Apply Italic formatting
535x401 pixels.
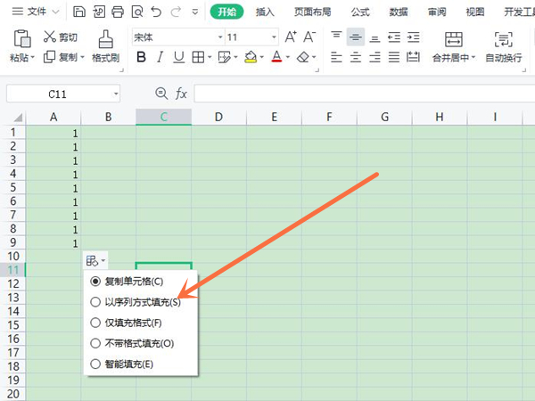160,57
